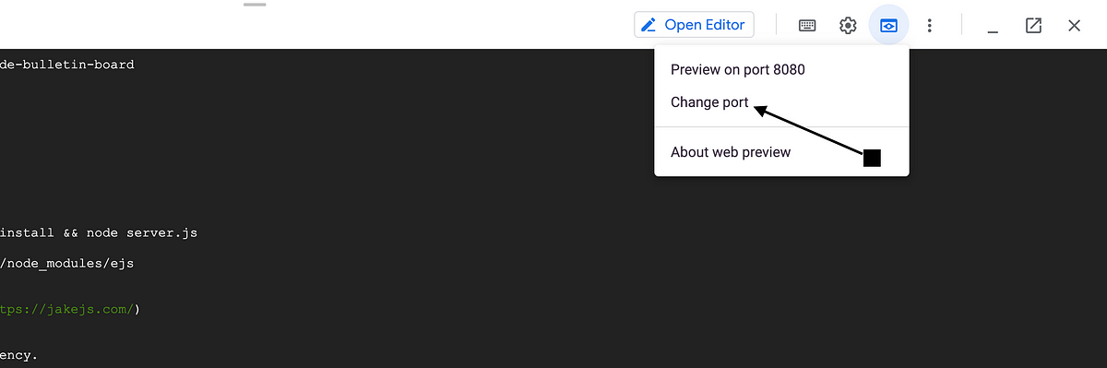Viewport: 1107px width, 368px height.
Task: Open Cloud Shell in new window
Action: point(1033,25)
